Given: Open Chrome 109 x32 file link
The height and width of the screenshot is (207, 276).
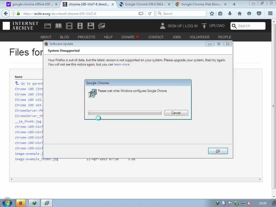Looking at the screenshot, I should (29, 100).
